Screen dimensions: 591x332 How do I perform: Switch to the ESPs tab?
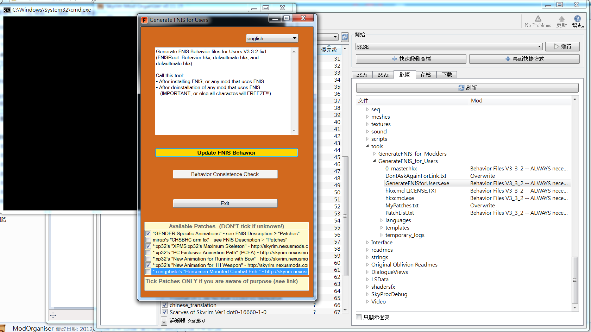(x=362, y=75)
